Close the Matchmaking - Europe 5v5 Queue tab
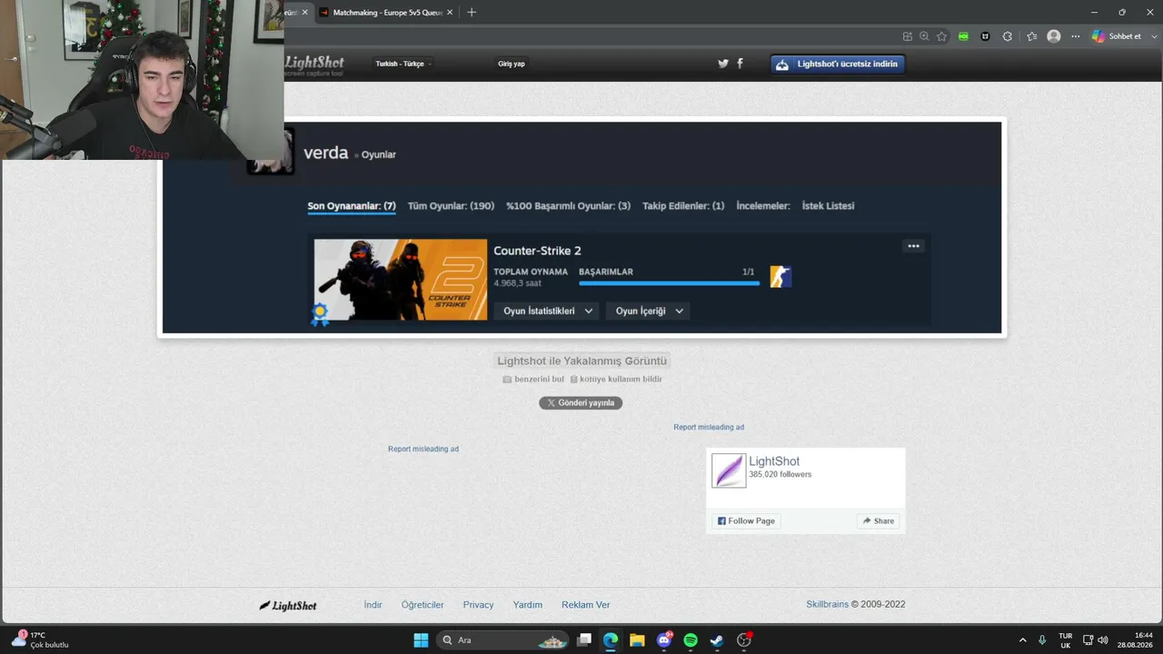The height and width of the screenshot is (654, 1163). tap(450, 13)
